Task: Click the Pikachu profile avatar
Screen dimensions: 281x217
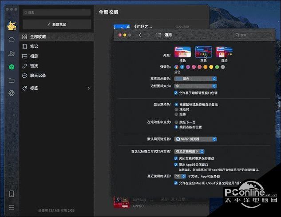Action: point(12,26)
